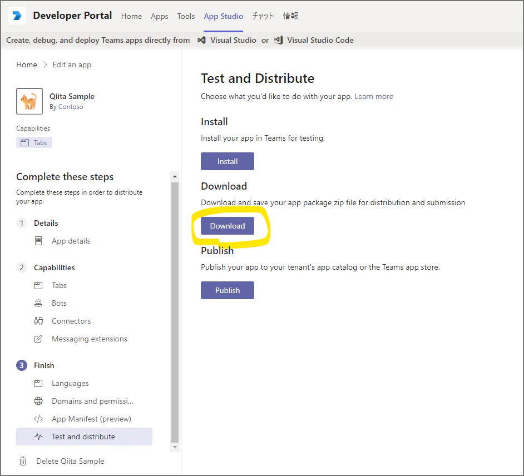Click the Capabilities step heading

pyautogui.click(x=54, y=267)
